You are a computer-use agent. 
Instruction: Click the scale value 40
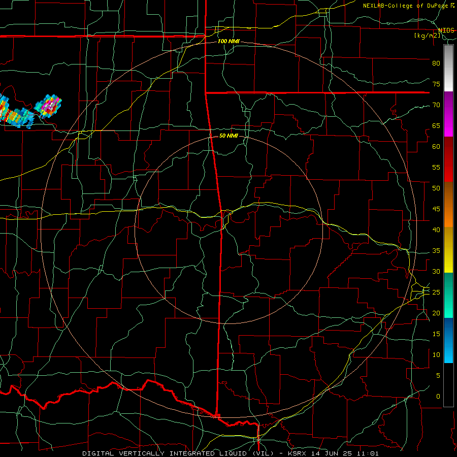point(436,230)
